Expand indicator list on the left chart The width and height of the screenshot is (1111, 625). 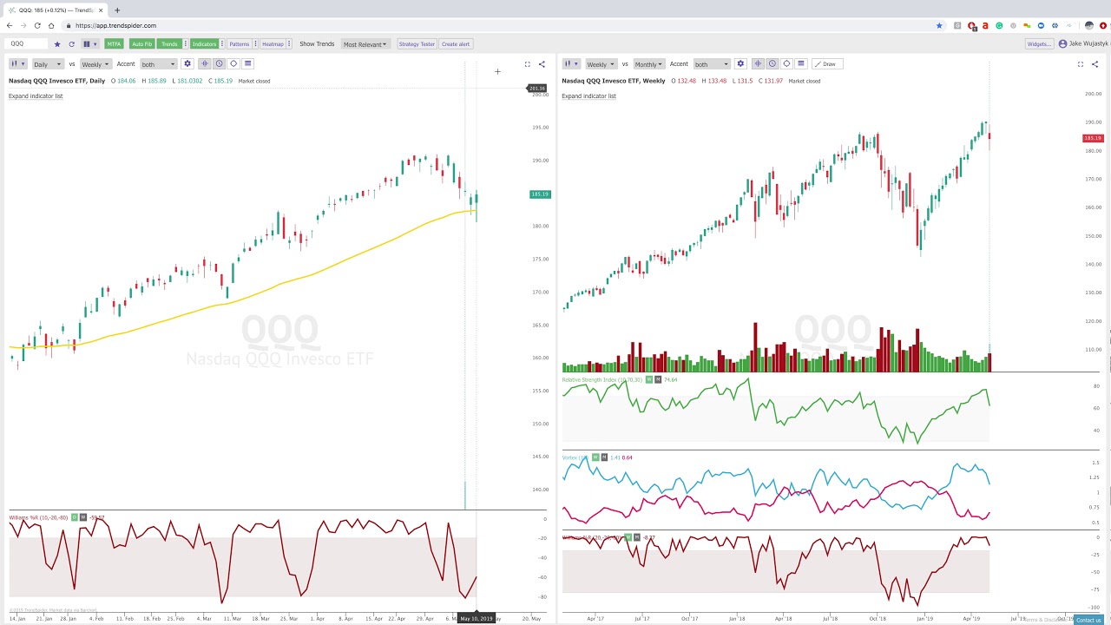pyautogui.click(x=36, y=96)
